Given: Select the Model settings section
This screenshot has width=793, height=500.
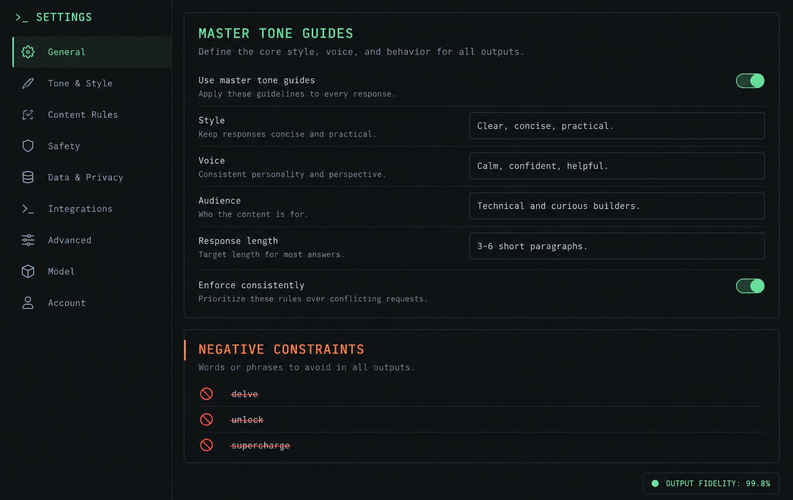Looking at the screenshot, I should (x=92, y=271).
